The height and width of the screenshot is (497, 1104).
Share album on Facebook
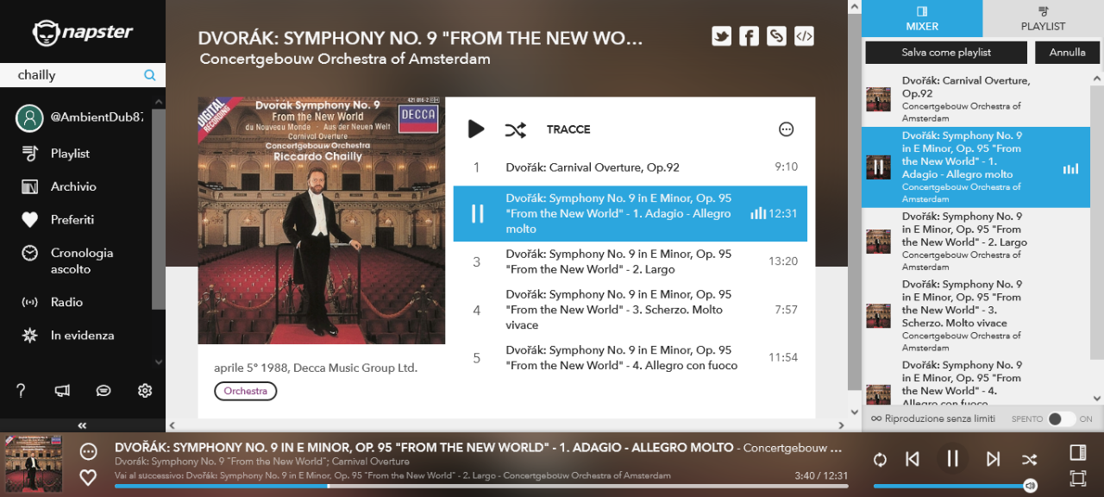(x=750, y=36)
